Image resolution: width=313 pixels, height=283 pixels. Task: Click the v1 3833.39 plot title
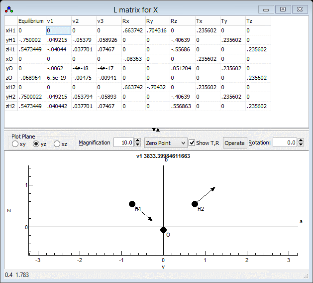click(163, 156)
